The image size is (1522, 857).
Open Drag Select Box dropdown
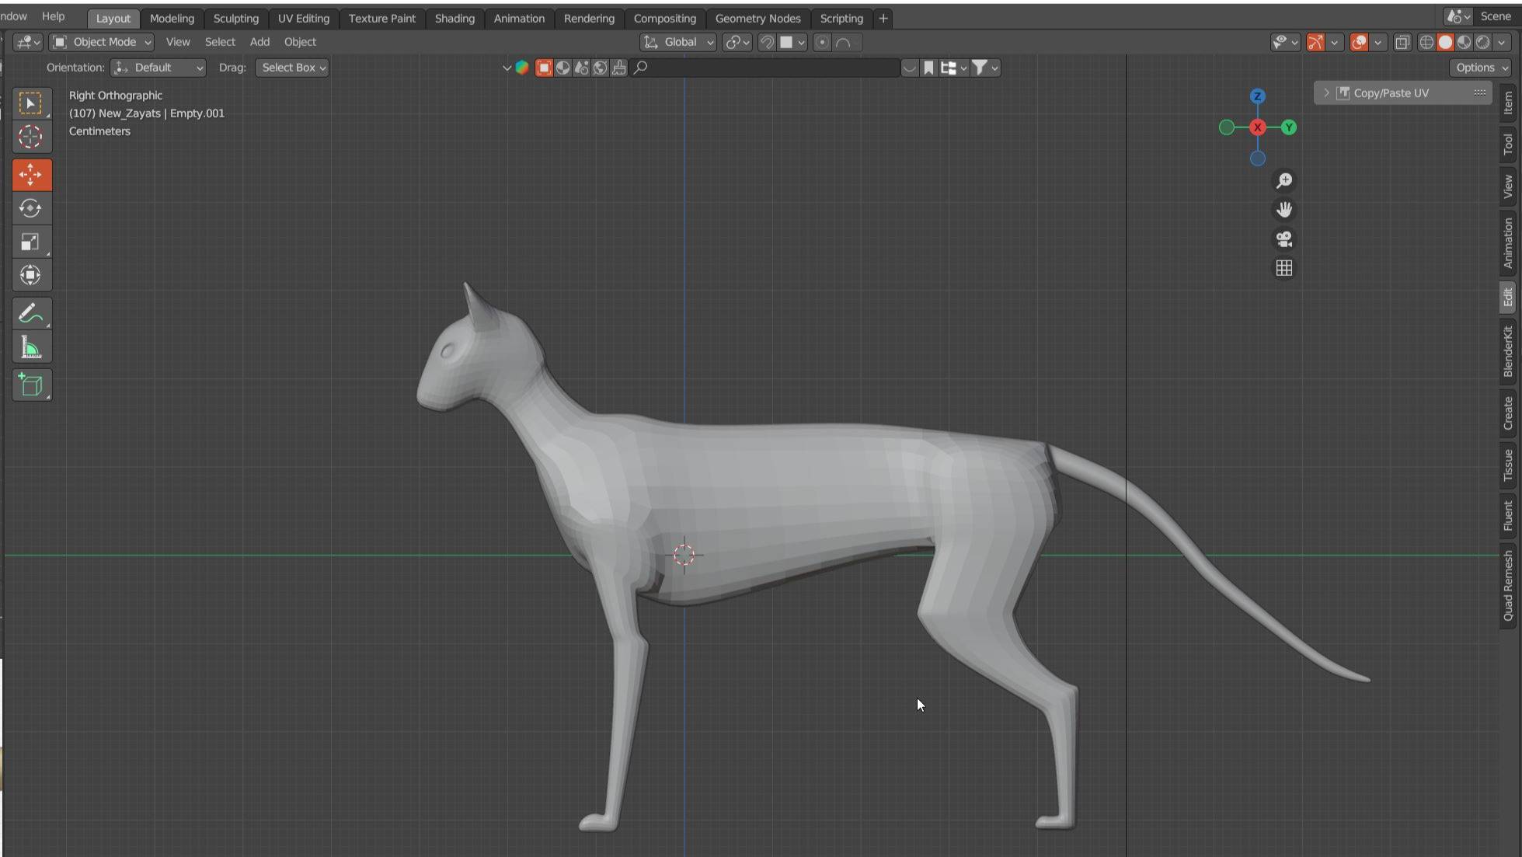[x=292, y=68]
